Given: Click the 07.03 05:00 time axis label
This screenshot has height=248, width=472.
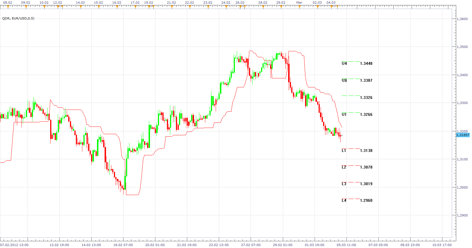Looking at the screenshot, I should pos(378,245).
